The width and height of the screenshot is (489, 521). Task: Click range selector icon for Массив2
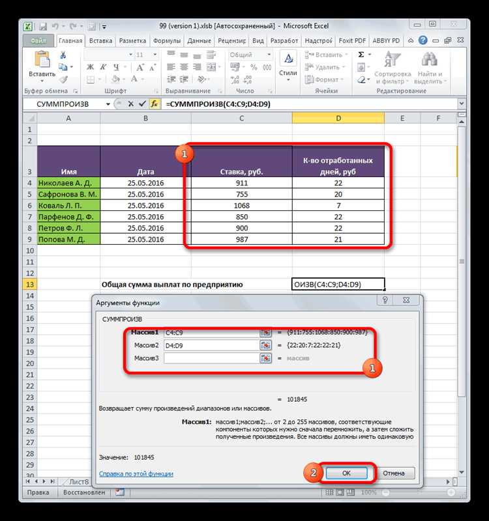[x=265, y=345]
